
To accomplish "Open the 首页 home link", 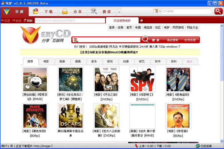I will click(129, 27).
